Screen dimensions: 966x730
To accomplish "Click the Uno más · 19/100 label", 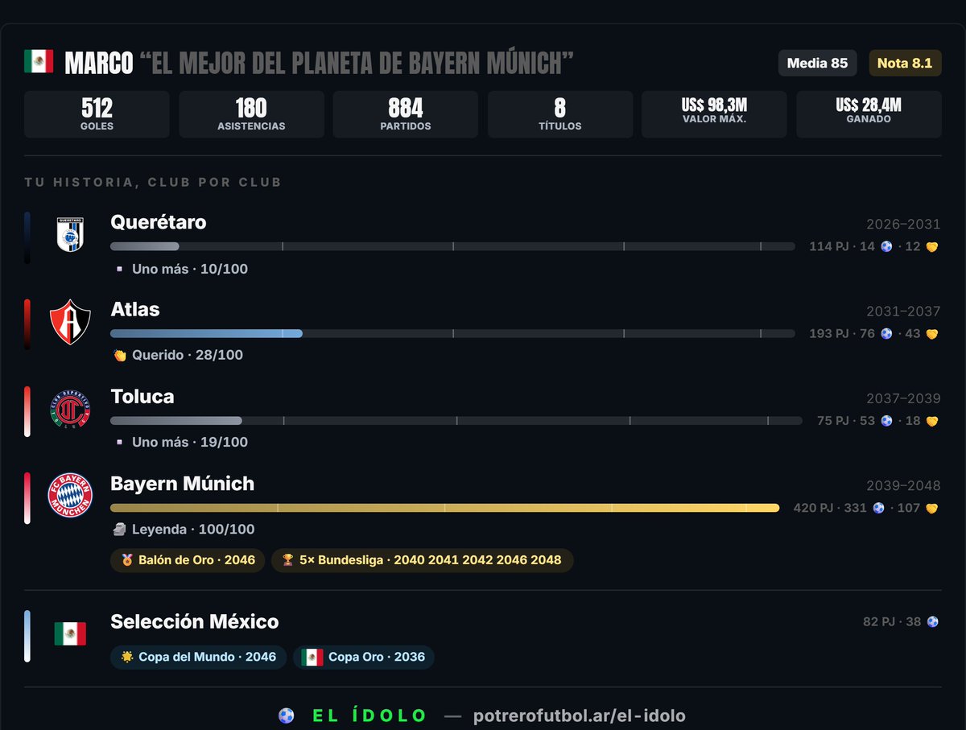I will 190,442.
